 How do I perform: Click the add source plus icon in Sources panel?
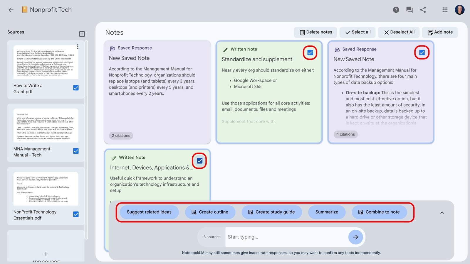[82, 34]
